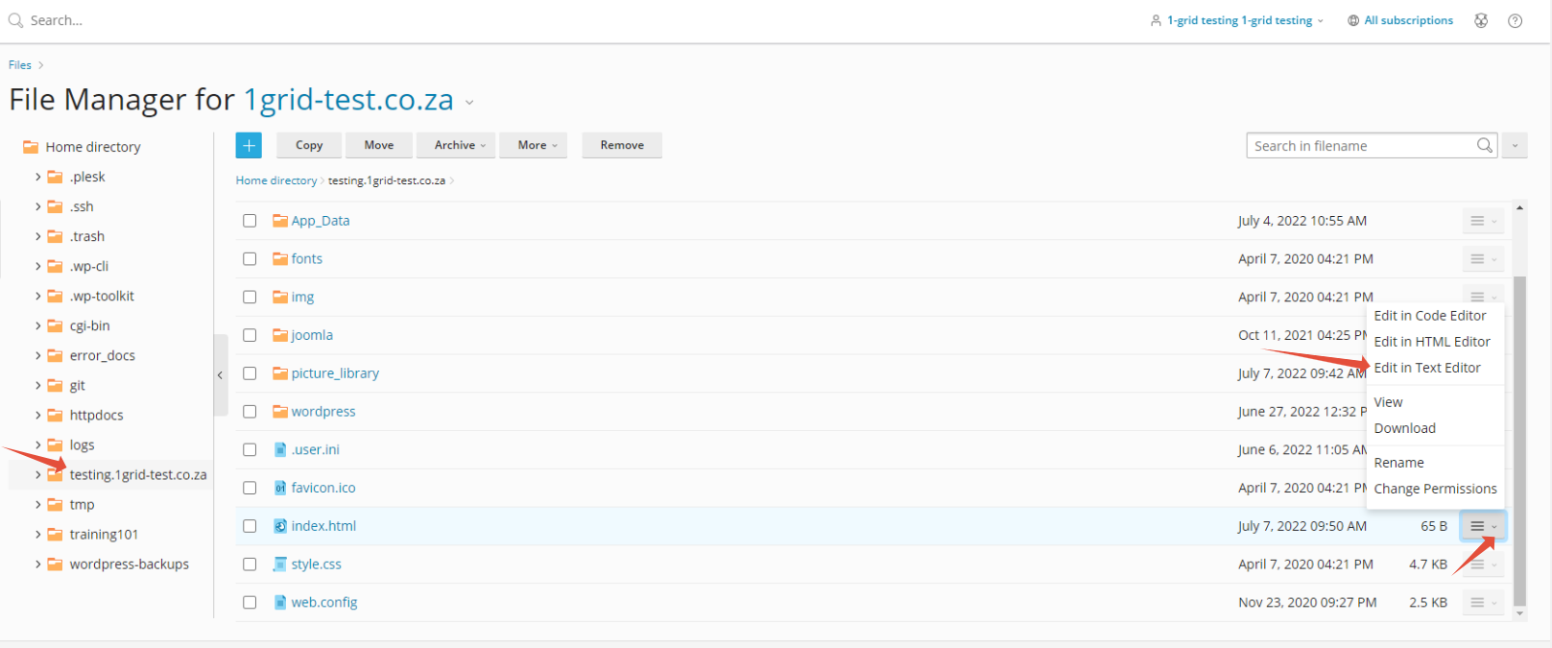Viewport: 1552px width, 648px height.
Task: Click the img folder icon
Action: pyautogui.click(x=280, y=297)
